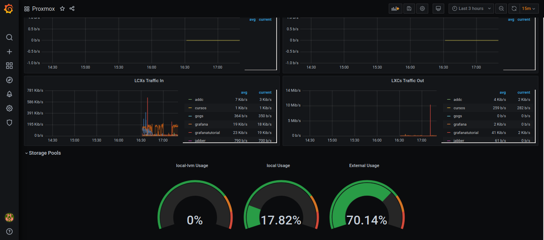Image resolution: width=544 pixels, height=240 pixels.
Task: Open the 15m refresh interval dropdown
Action: point(529,8)
